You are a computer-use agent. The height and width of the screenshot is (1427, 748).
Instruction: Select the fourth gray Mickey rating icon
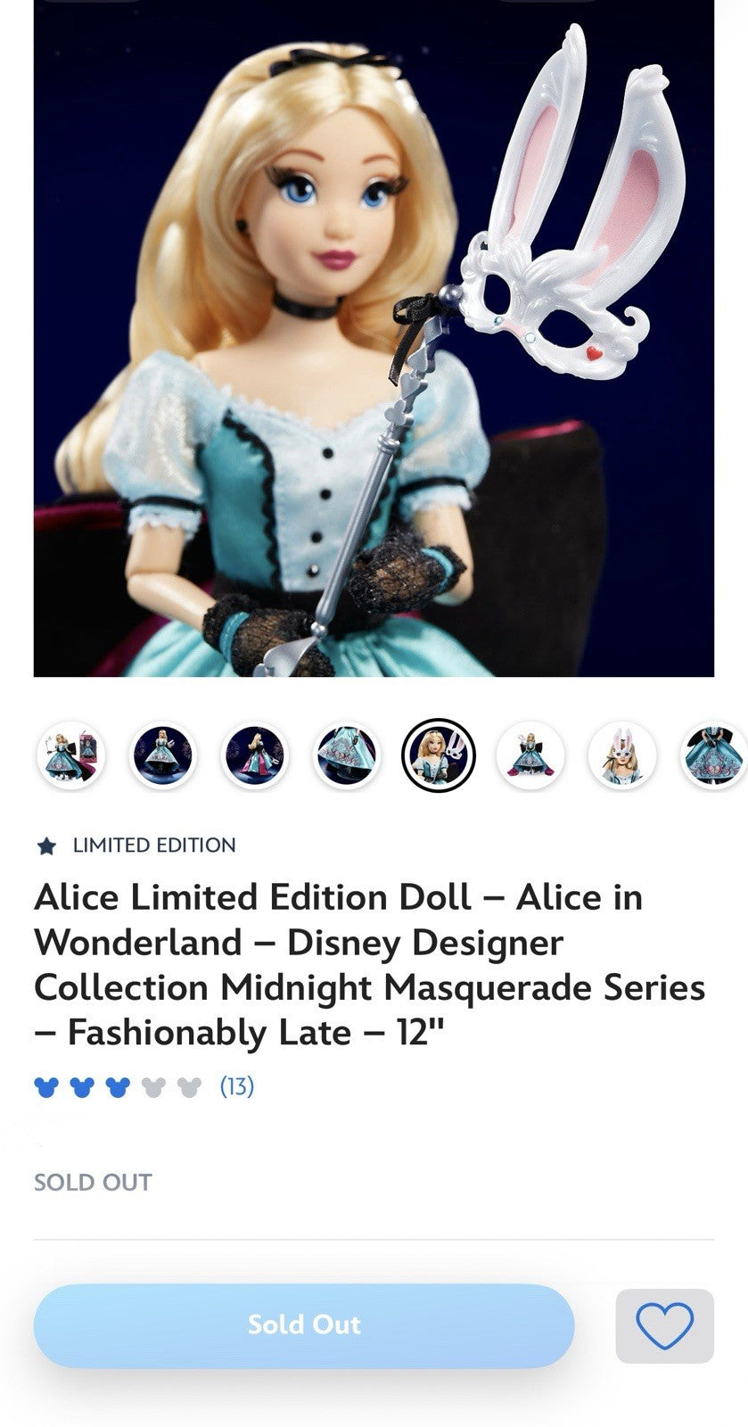(153, 1086)
